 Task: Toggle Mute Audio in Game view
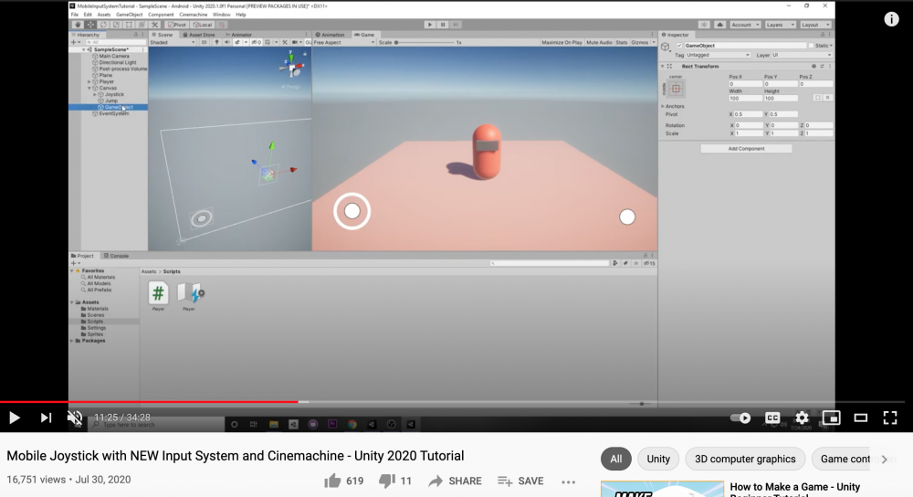pyautogui.click(x=599, y=43)
